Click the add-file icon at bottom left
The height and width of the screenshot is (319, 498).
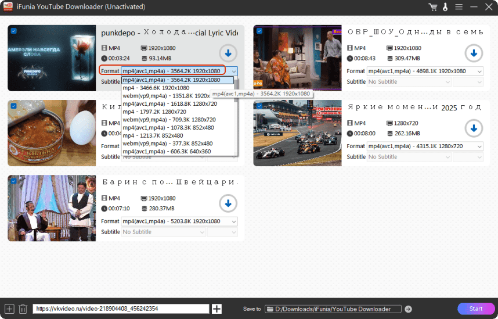coord(9,309)
